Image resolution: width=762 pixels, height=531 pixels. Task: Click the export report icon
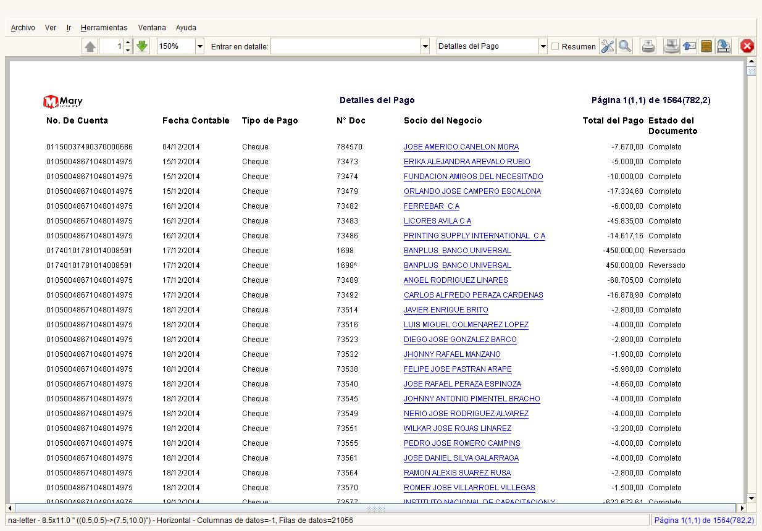[x=724, y=46]
